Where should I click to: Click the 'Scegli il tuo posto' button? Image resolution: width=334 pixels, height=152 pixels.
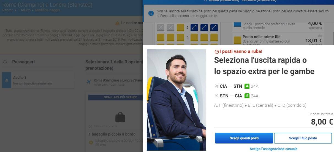[x=303, y=138]
